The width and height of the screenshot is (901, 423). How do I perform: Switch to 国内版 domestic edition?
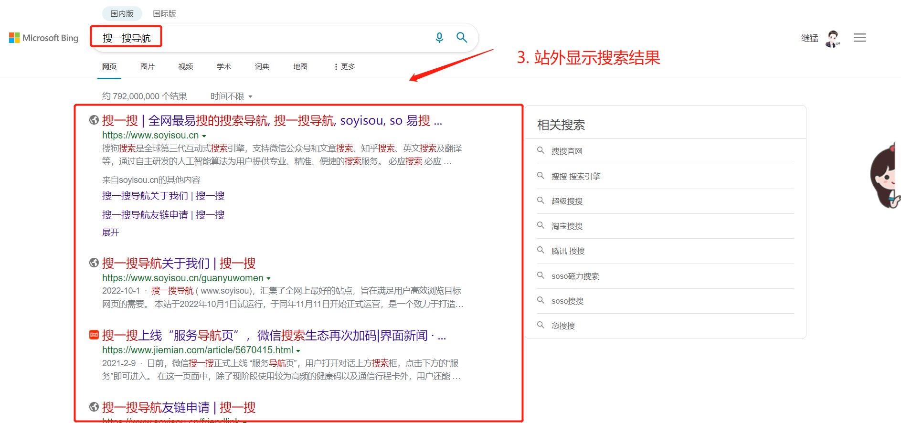(x=122, y=13)
